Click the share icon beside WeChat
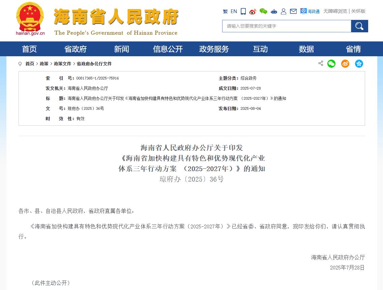Viewport: 383px width, 290px height. pyautogui.click(x=321, y=63)
